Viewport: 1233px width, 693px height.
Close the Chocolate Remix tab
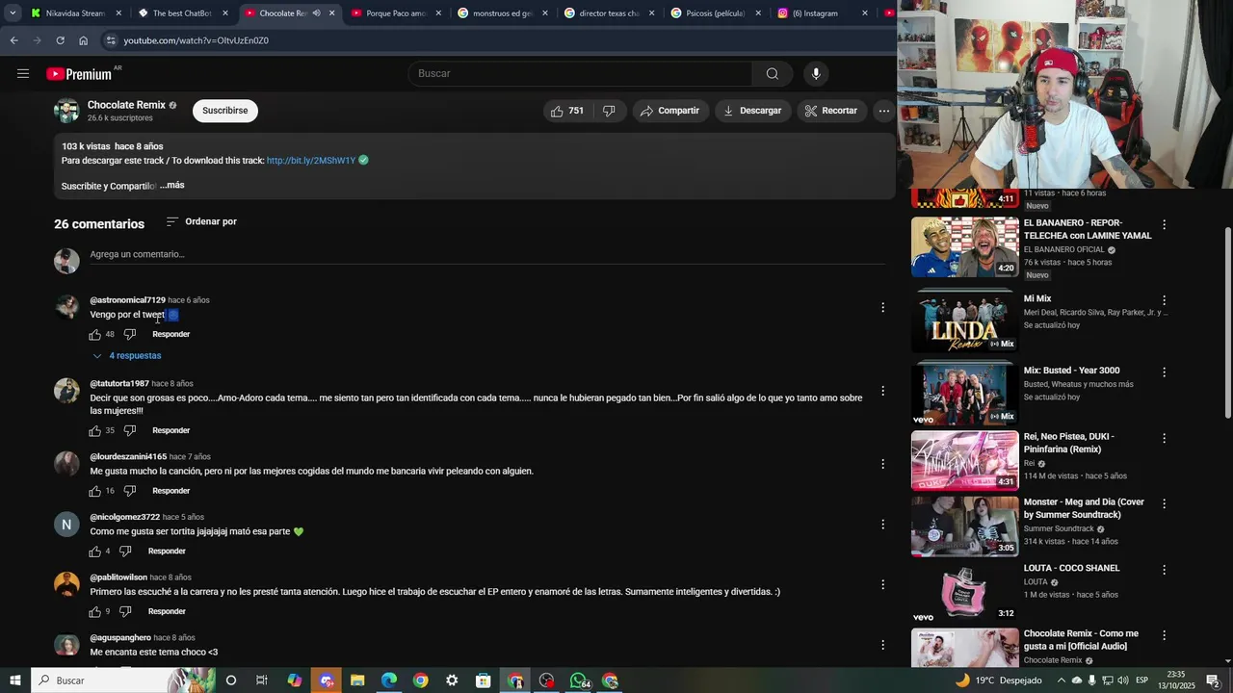[332, 13]
